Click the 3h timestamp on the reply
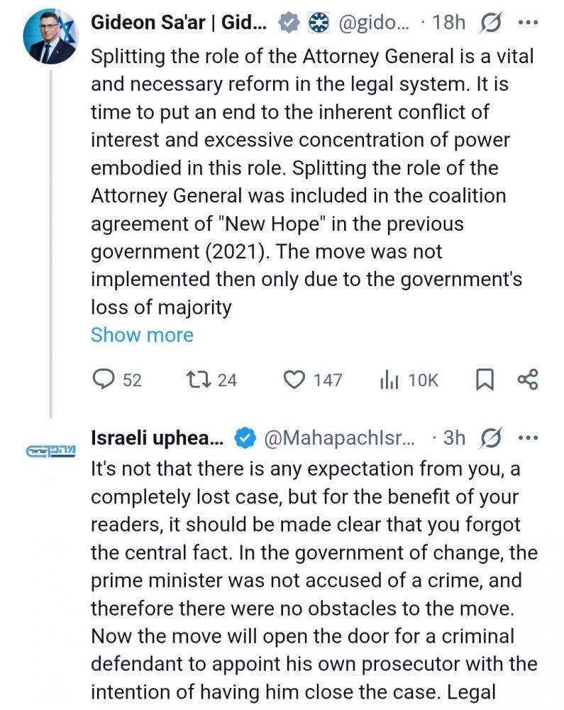Viewport: 564px width, 710px height. click(x=454, y=438)
